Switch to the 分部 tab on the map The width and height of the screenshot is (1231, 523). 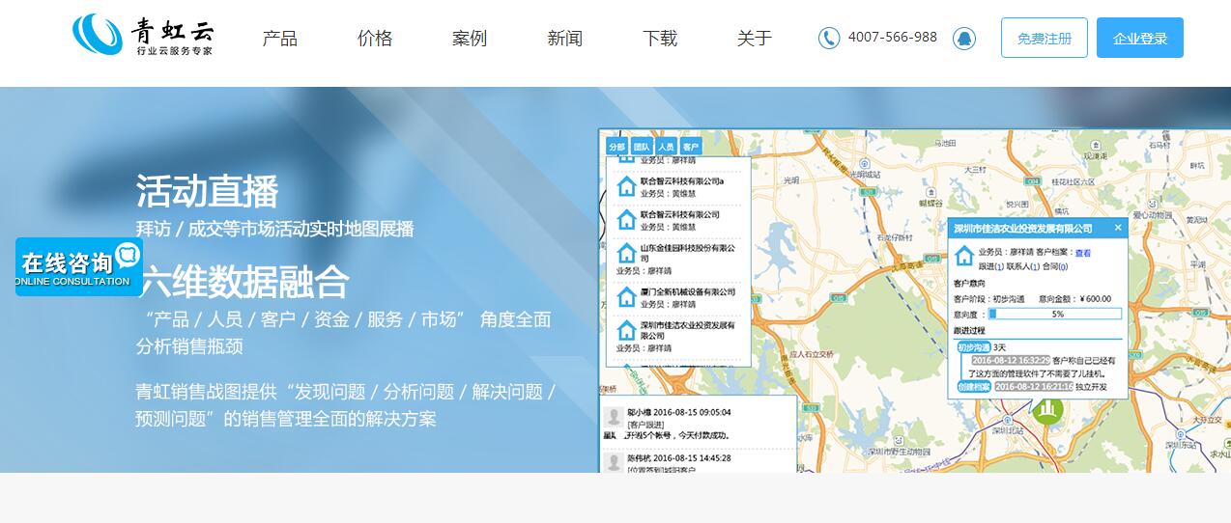(x=615, y=147)
